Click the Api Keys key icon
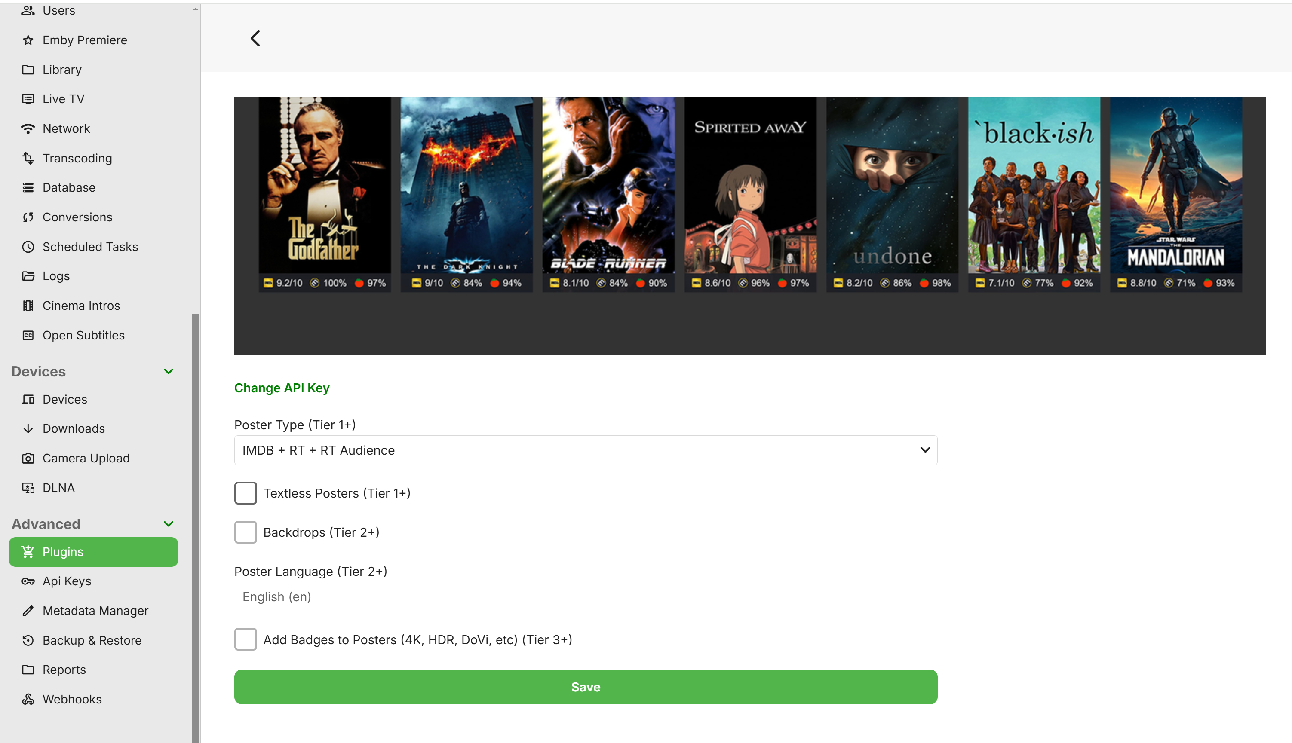Screen dimensions: 1292x743 pos(28,581)
